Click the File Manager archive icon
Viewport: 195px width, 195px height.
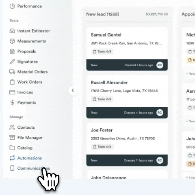12,138
